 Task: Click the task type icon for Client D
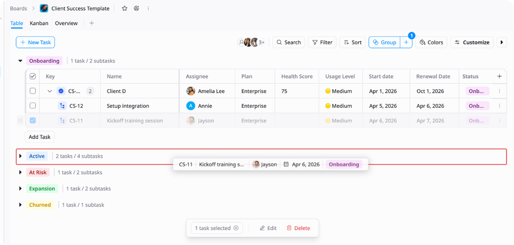click(60, 91)
